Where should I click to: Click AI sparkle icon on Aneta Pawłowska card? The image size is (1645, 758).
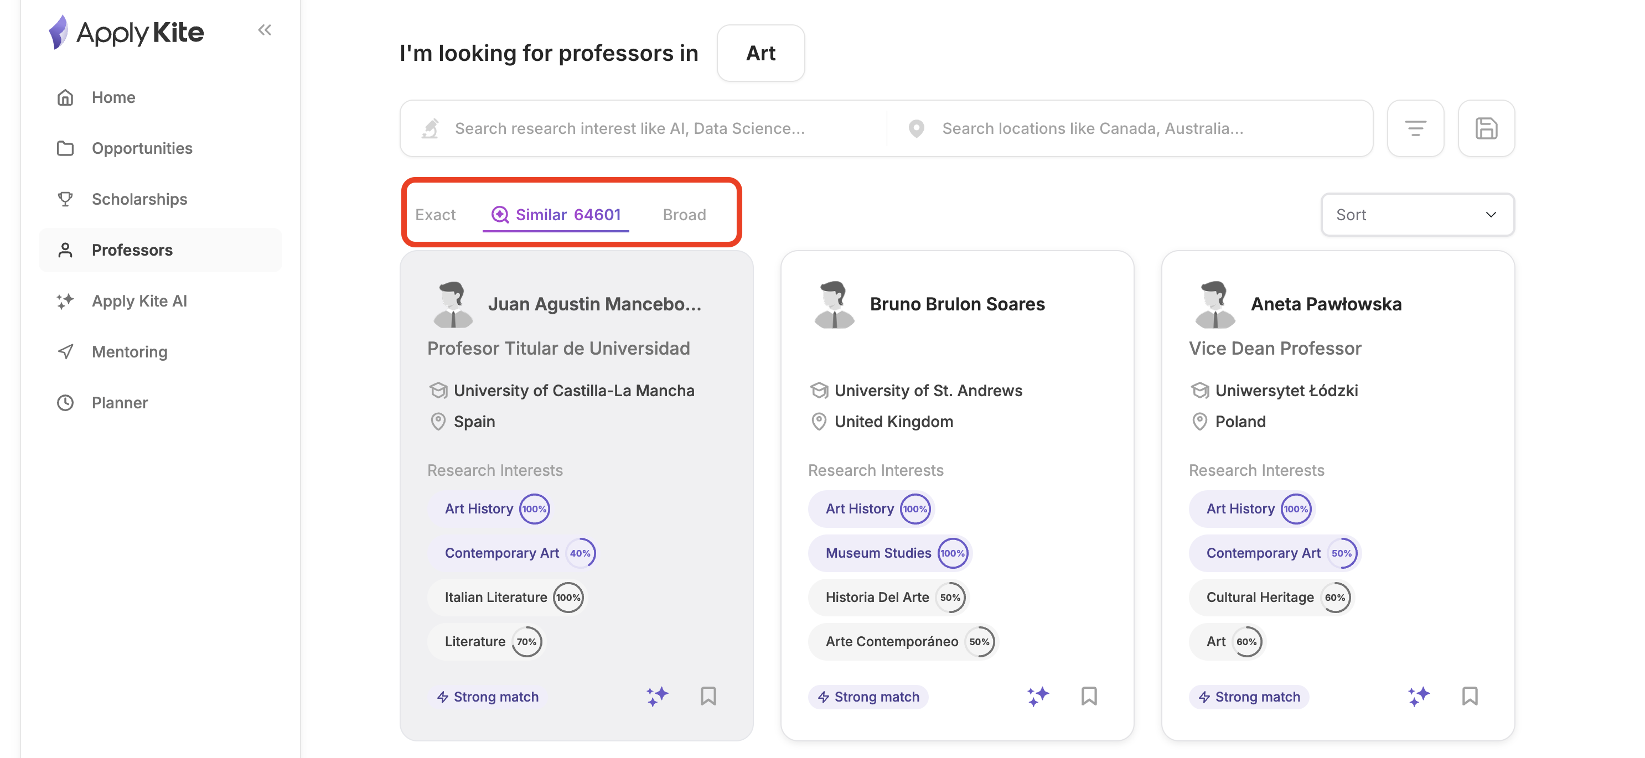1418,695
